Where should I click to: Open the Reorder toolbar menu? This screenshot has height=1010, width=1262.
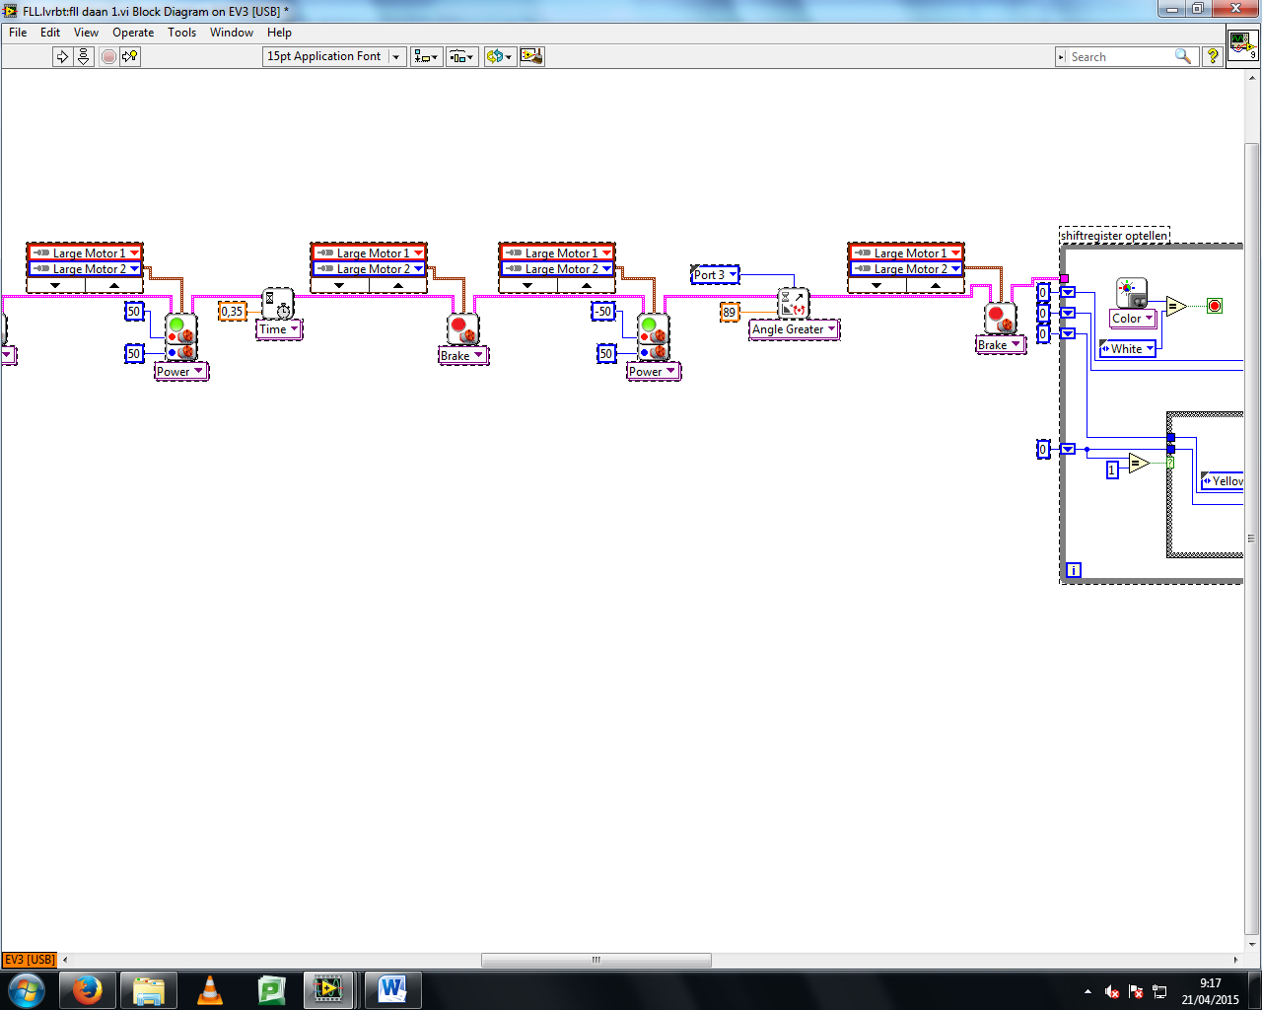tap(500, 57)
